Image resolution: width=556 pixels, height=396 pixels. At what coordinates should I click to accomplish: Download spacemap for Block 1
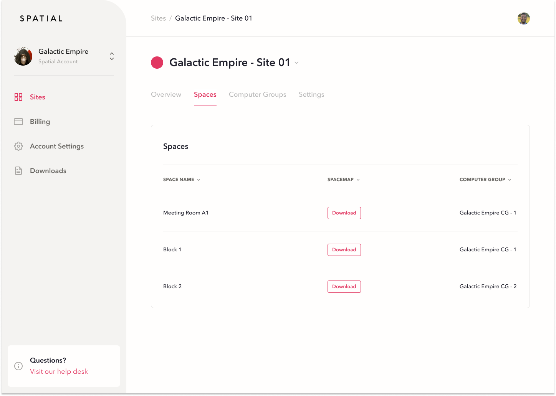tap(344, 250)
